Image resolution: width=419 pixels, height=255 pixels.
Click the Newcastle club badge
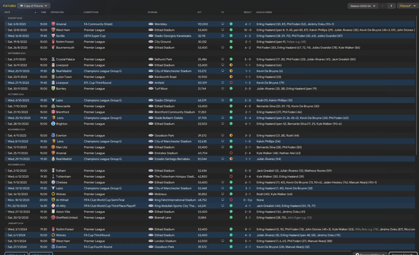coord(53,106)
